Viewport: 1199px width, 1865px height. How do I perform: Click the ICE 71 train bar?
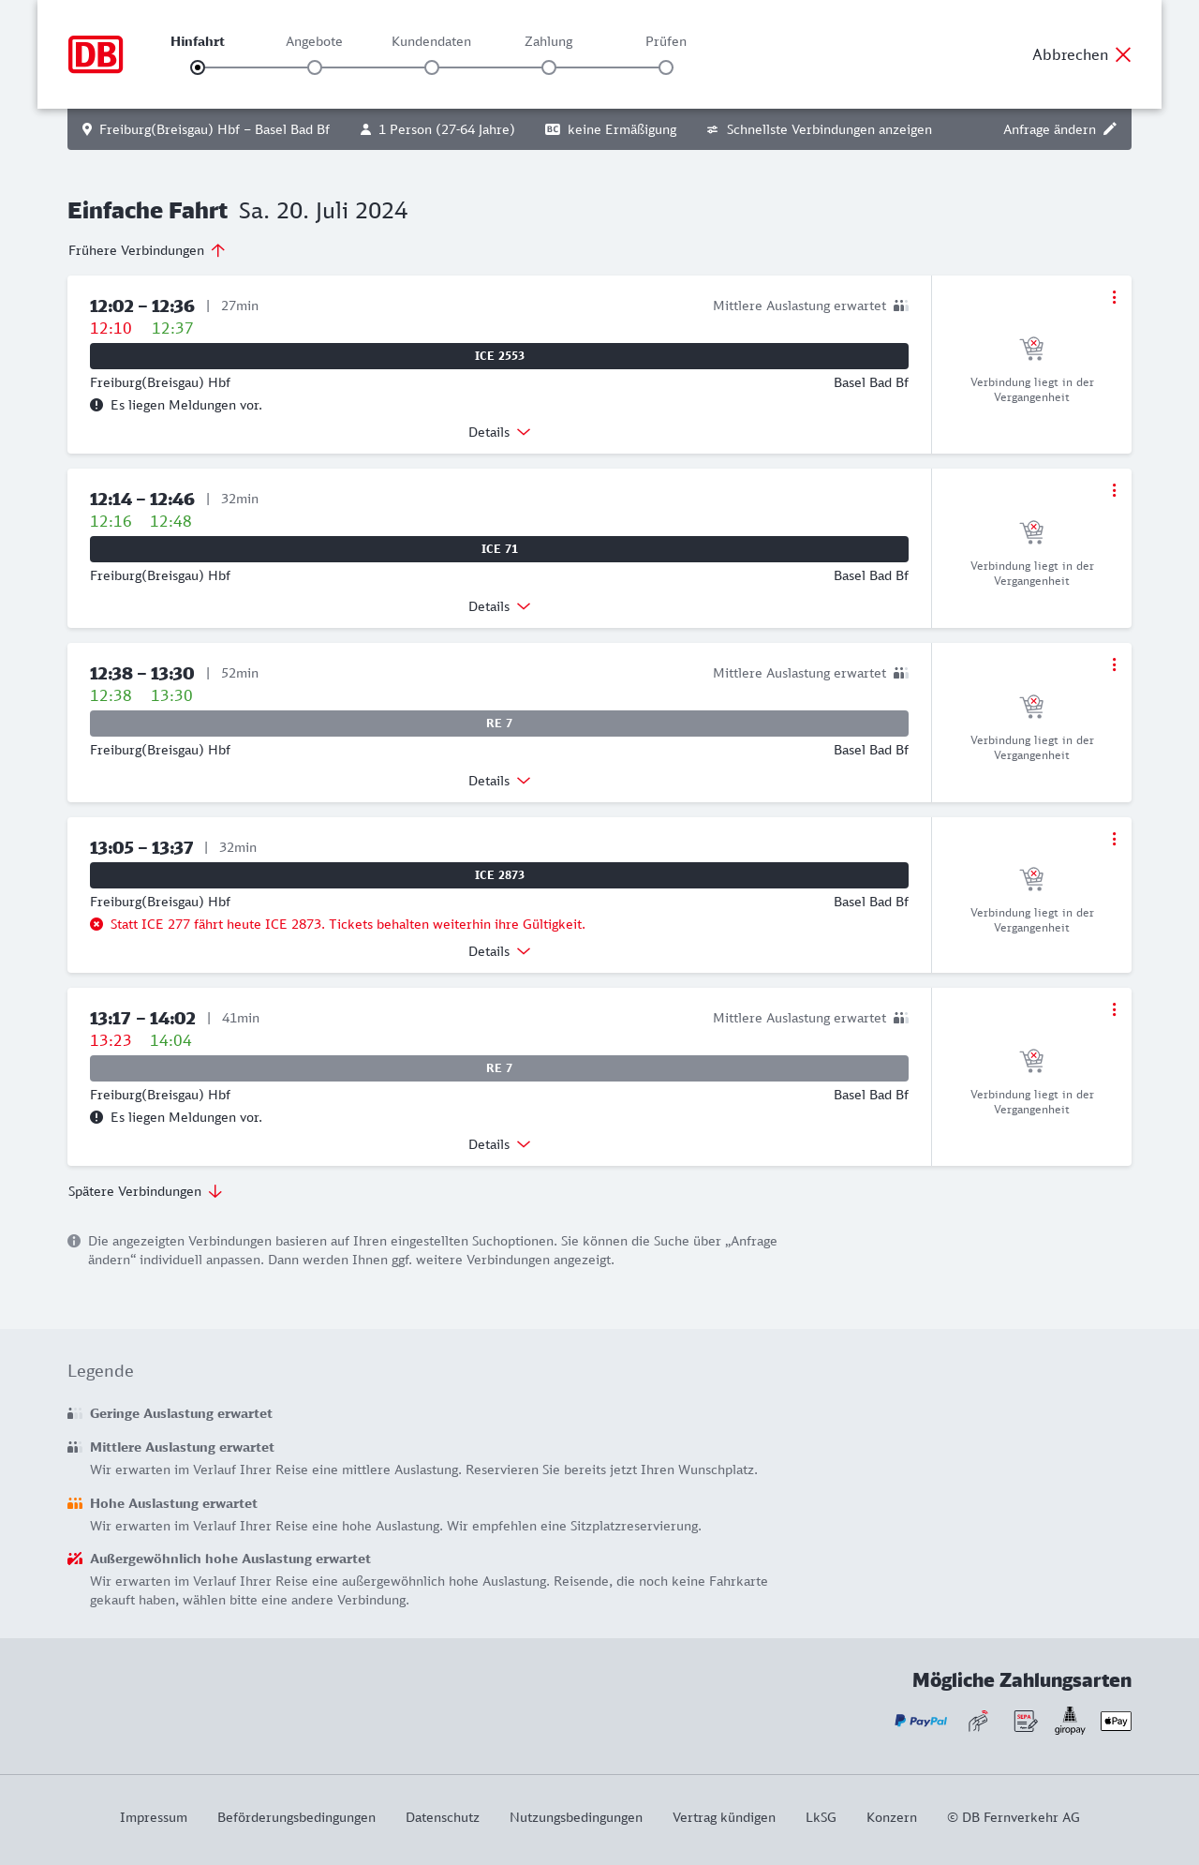(x=499, y=549)
